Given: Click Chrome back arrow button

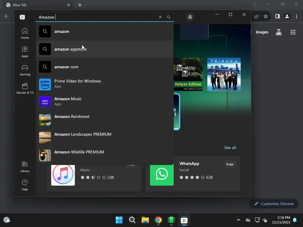Looking at the screenshot, I should [x=7, y=16].
